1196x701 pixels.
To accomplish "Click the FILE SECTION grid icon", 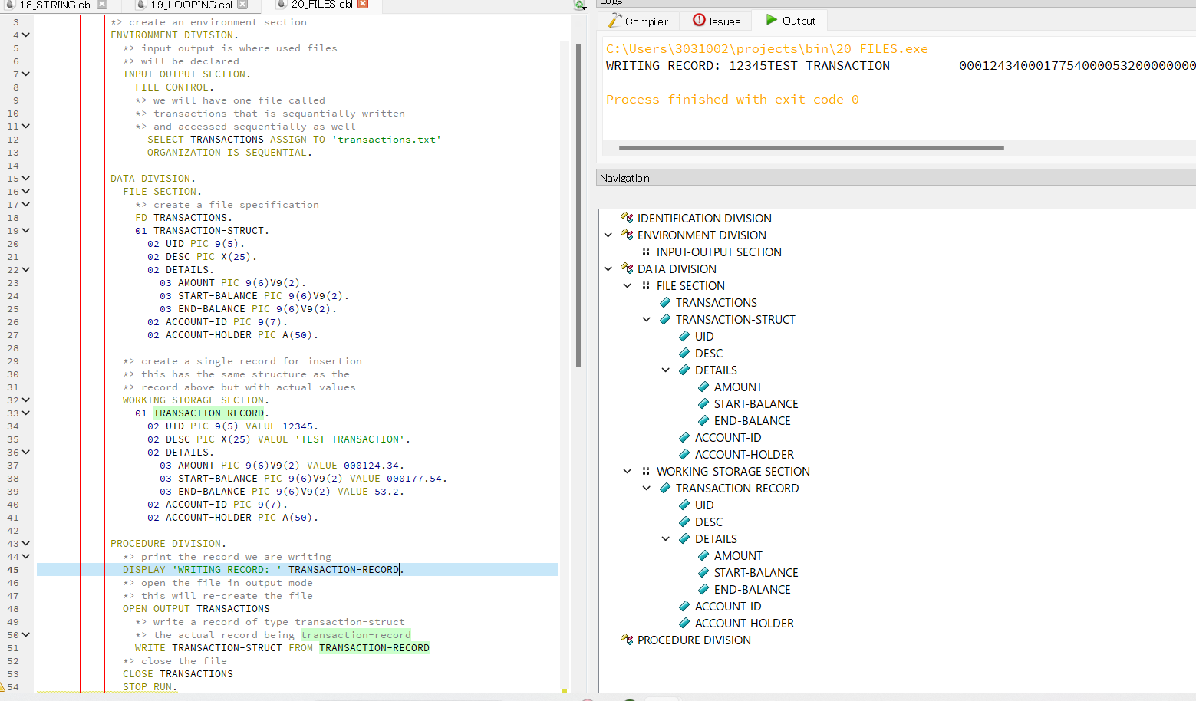I will click(x=646, y=285).
